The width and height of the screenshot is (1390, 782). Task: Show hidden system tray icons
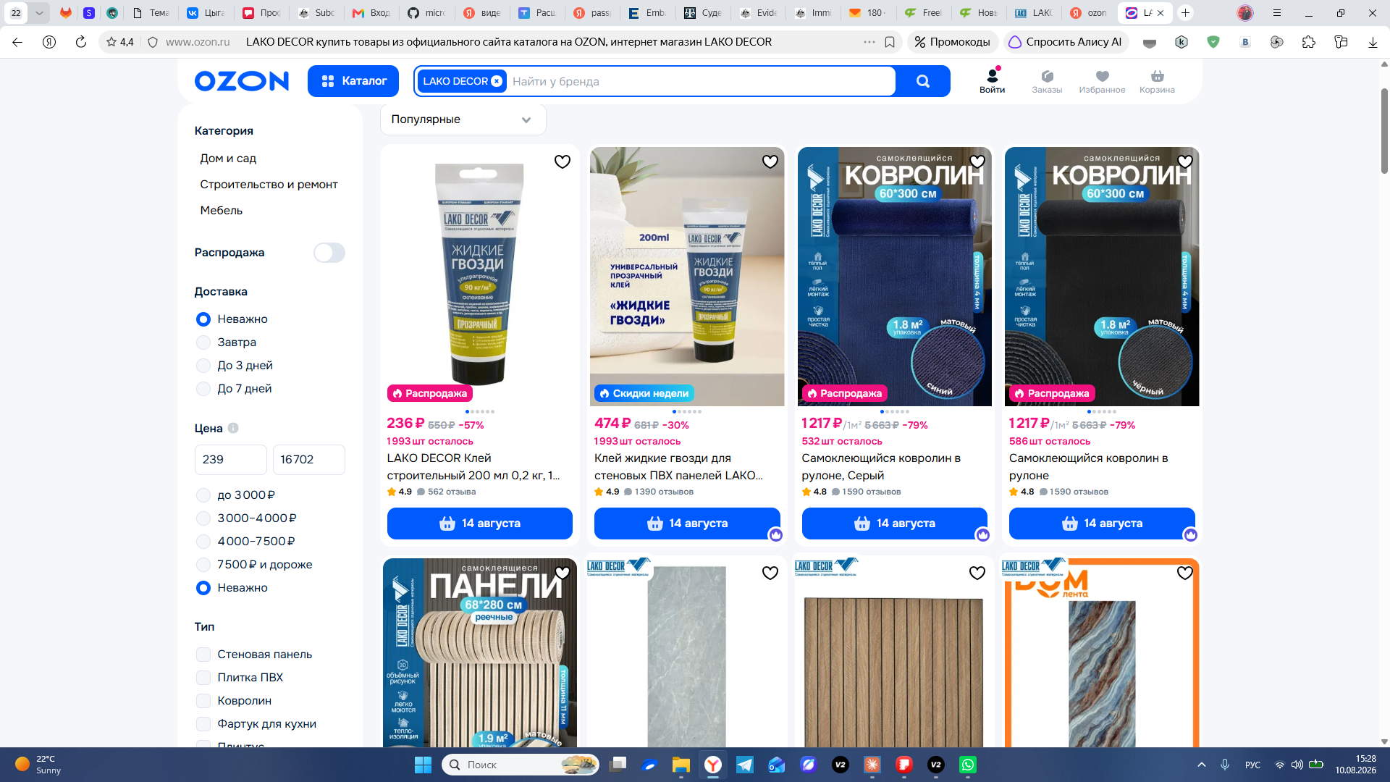pyautogui.click(x=1202, y=765)
